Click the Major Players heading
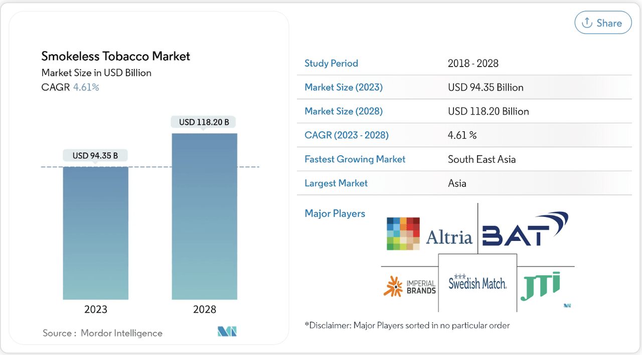Viewport: 642px width, 355px height. pos(335,214)
